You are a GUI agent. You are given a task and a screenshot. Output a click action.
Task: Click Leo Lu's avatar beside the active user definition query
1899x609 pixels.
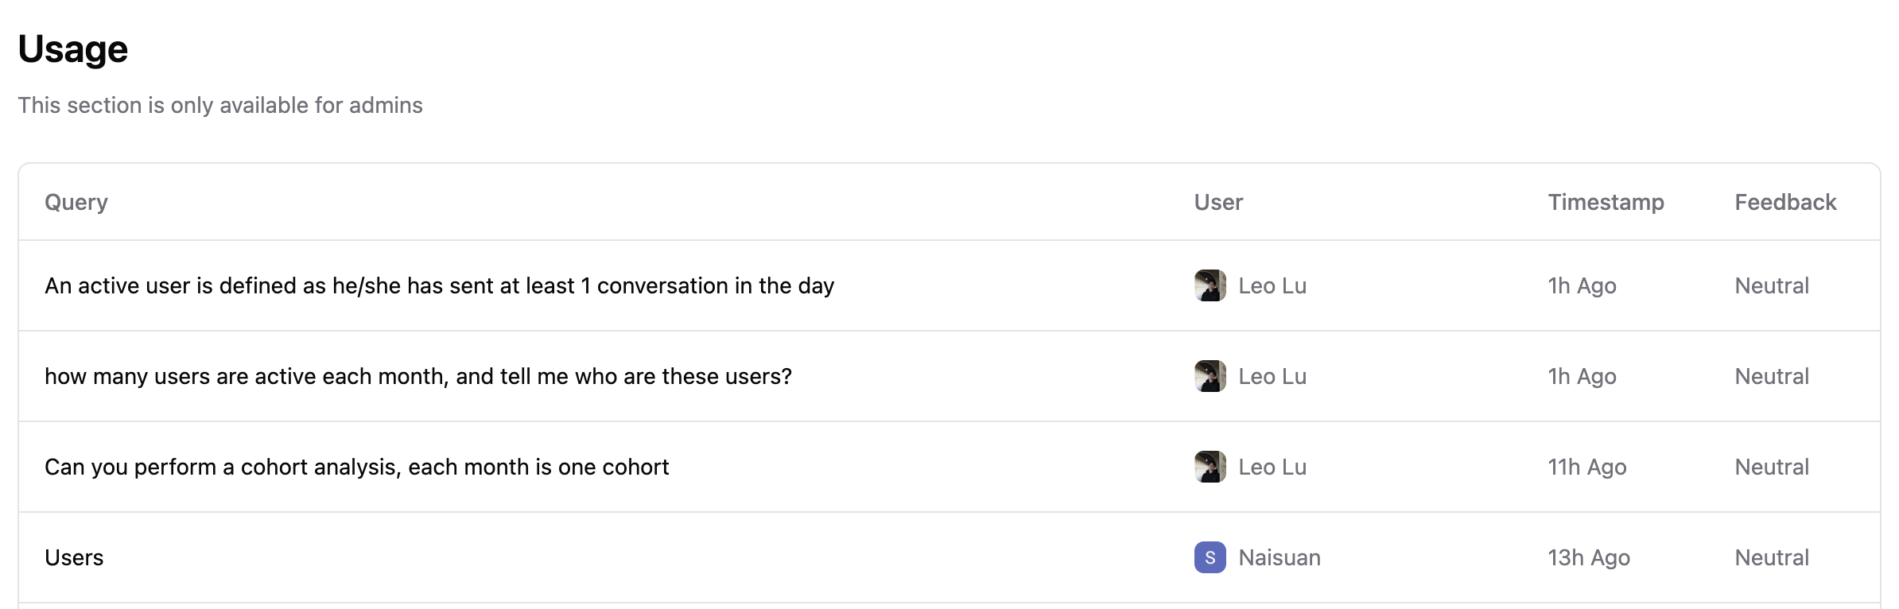(1210, 285)
